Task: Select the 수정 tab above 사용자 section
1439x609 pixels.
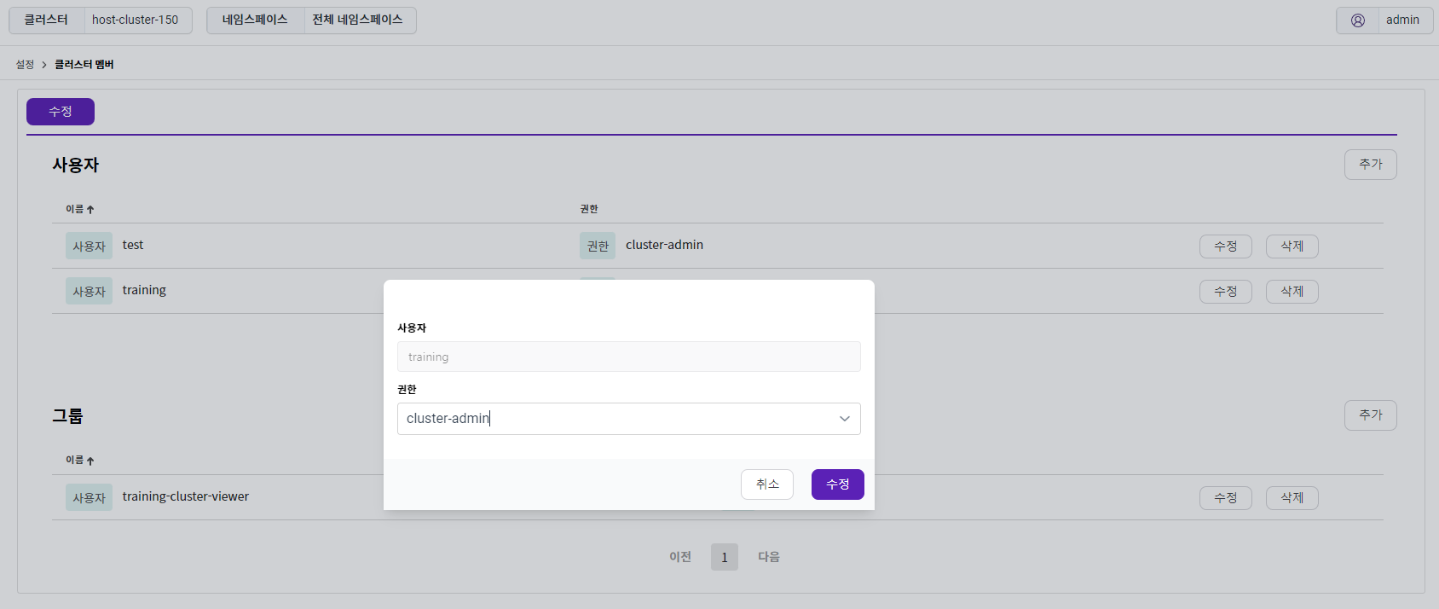Action: point(61,112)
